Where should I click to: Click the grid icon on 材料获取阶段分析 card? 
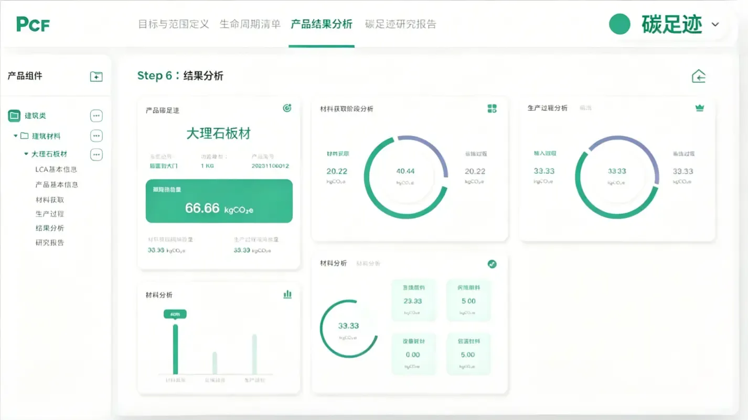492,108
